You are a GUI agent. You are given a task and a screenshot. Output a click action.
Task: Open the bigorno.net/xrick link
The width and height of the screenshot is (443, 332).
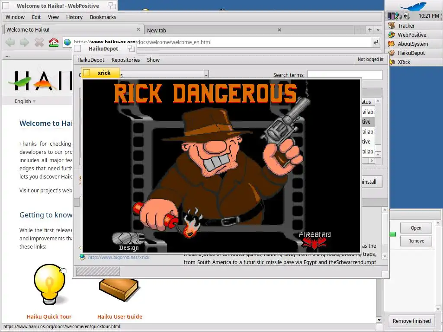pyautogui.click(x=119, y=257)
